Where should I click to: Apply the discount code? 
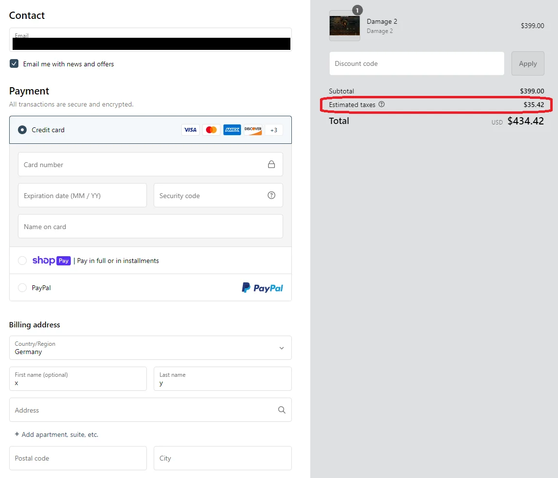pos(528,63)
